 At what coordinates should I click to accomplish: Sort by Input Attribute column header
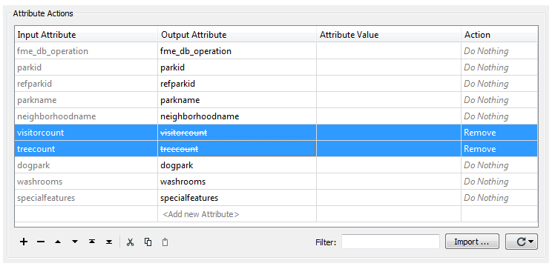click(86, 35)
